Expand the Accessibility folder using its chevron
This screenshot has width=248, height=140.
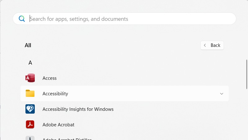coord(221,94)
